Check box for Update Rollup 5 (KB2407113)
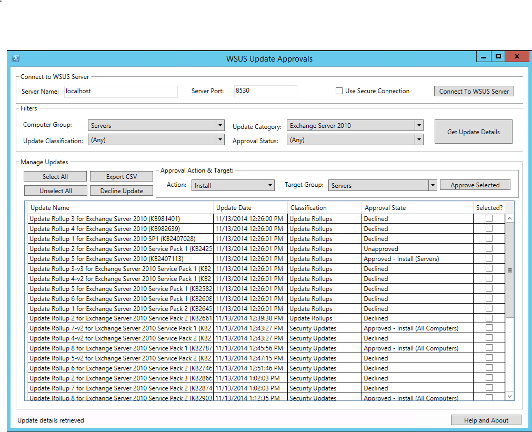 489,258
